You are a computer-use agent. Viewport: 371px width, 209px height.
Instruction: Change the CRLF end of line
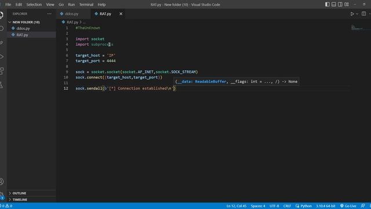287,206
